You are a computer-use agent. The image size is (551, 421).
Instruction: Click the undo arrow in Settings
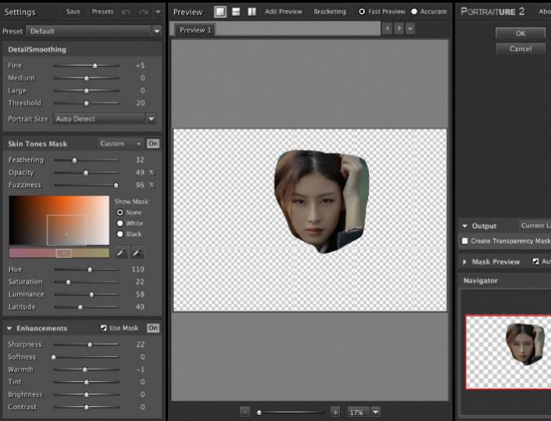(x=127, y=12)
